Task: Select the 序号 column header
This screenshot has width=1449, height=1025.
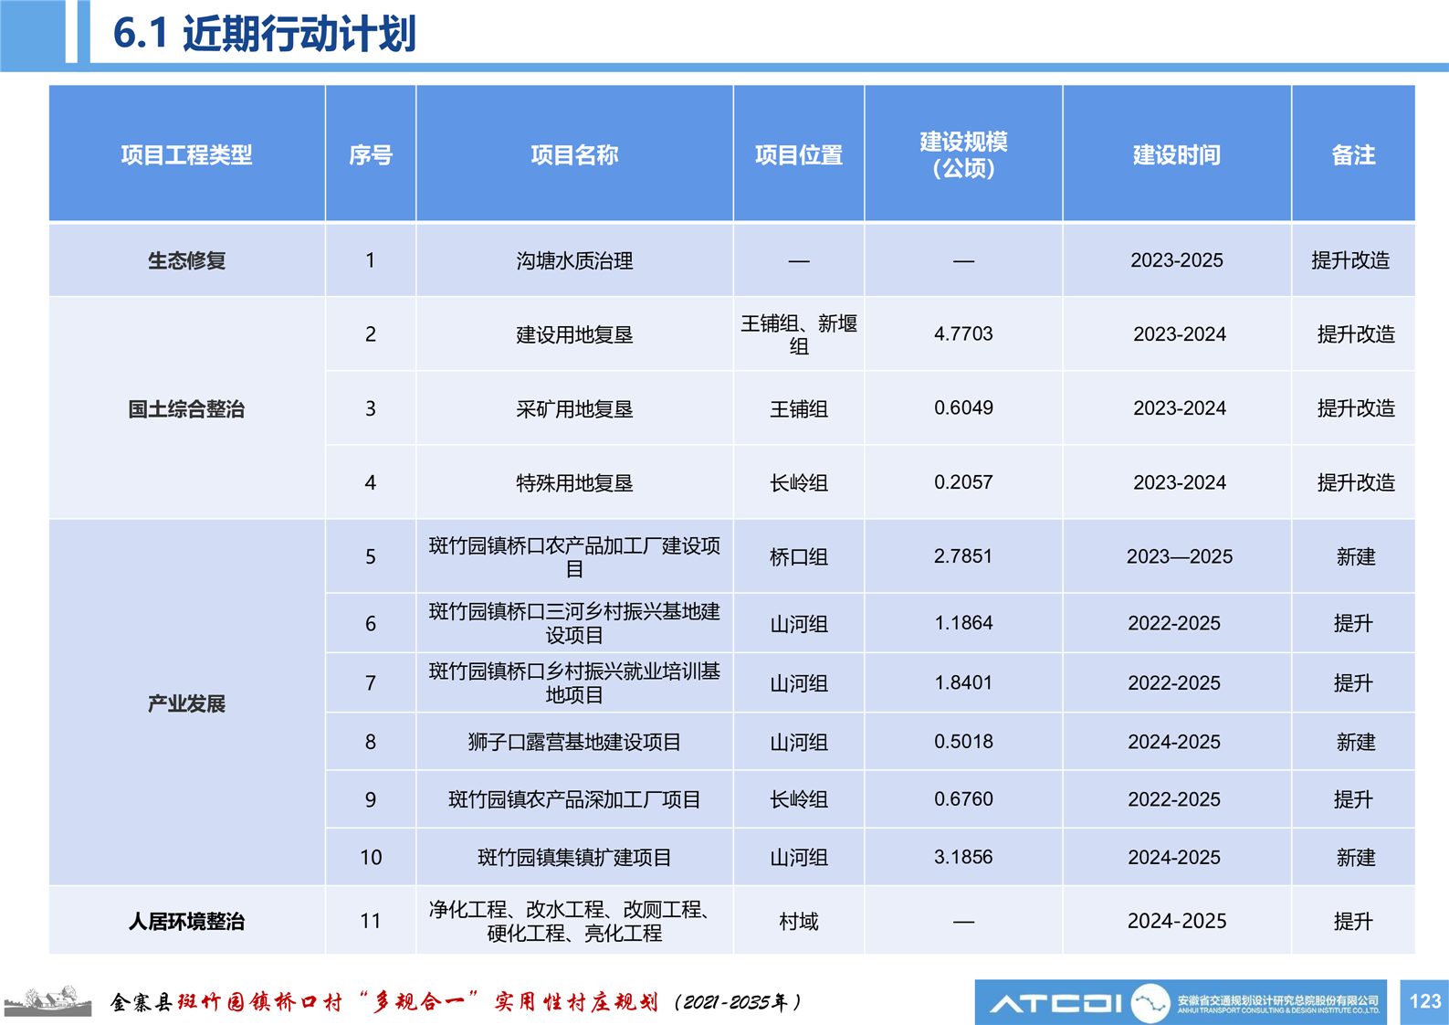Action: click(371, 154)
